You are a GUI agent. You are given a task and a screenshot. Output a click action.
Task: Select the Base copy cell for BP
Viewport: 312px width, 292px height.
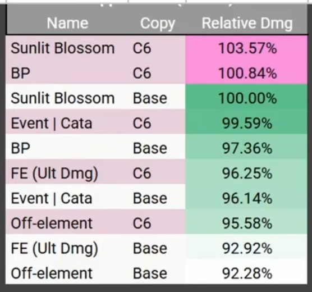tap(150, 148)
